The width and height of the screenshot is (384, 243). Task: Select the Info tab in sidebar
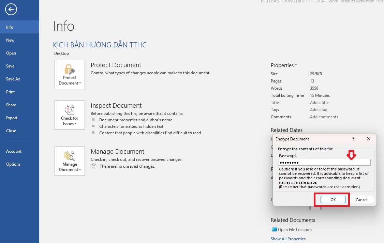tap(19, 27)
